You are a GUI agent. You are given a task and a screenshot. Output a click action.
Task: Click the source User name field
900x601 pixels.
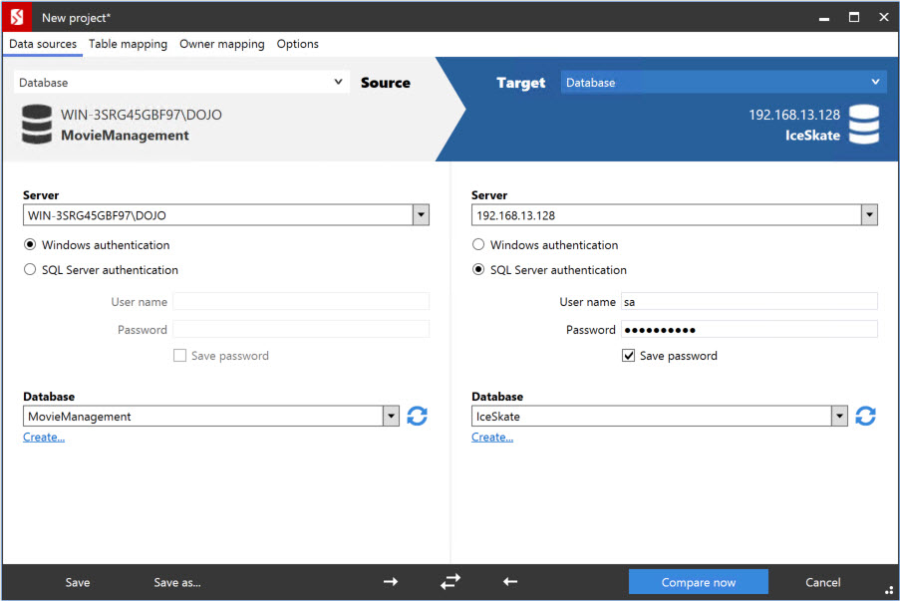point(301,301)
